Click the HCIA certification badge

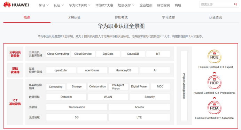coord(214,108)
